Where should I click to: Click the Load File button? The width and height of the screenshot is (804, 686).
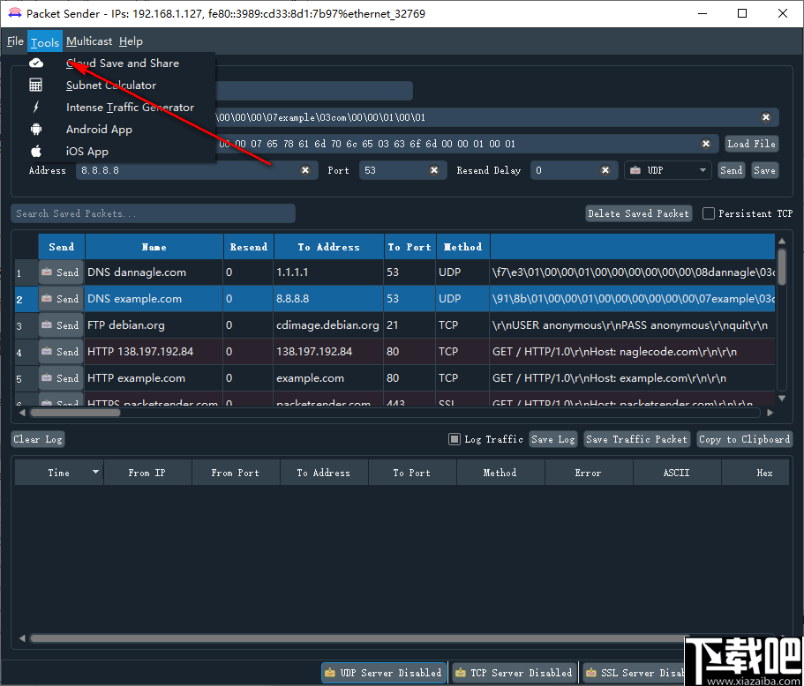751,144
